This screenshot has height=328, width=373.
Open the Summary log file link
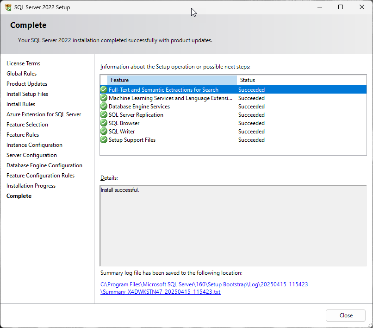coord(204,284)
